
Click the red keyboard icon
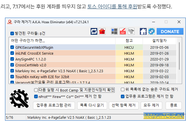123,31
